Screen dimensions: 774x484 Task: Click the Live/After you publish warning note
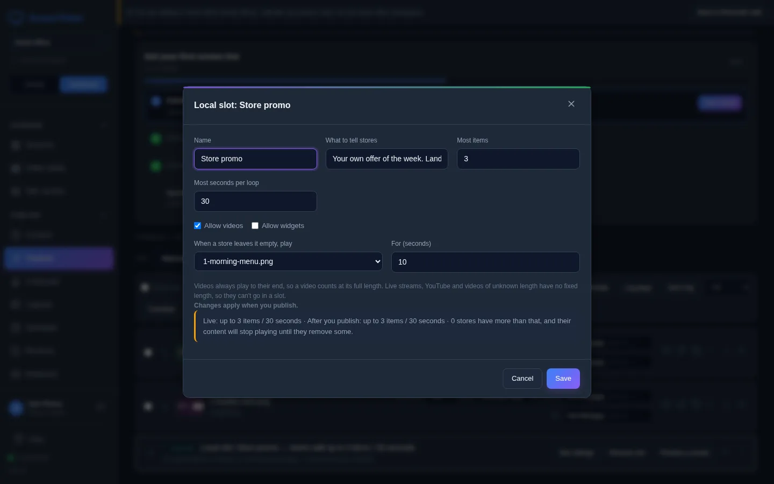pyautogui.click(x=387, y=326)
